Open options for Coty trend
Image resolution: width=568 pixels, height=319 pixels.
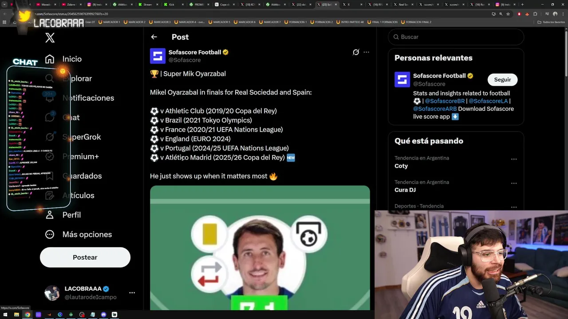coord(513,159)
